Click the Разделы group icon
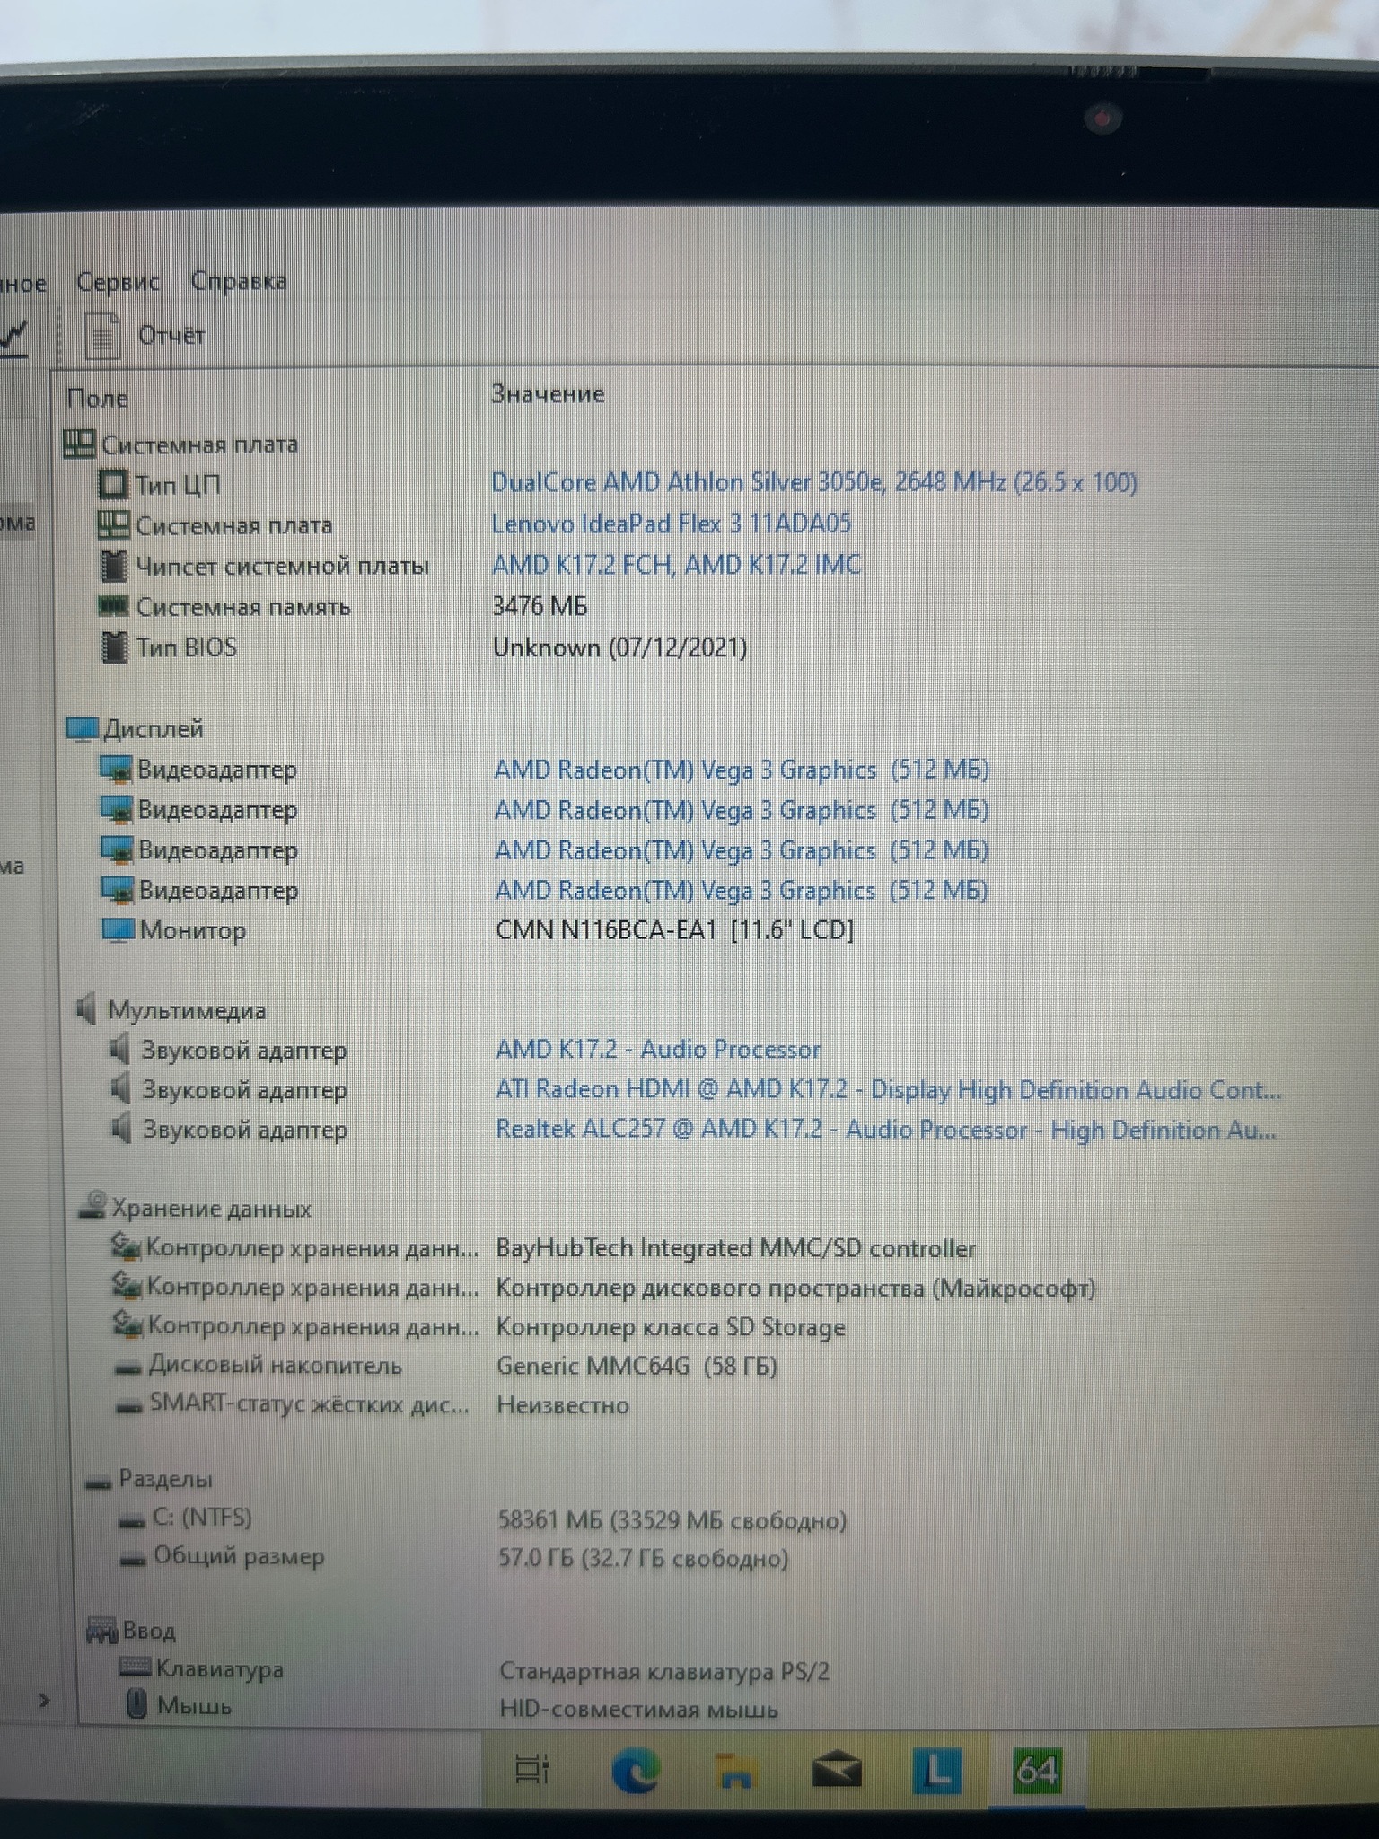1379x1839 pixels. [98, 1483]
